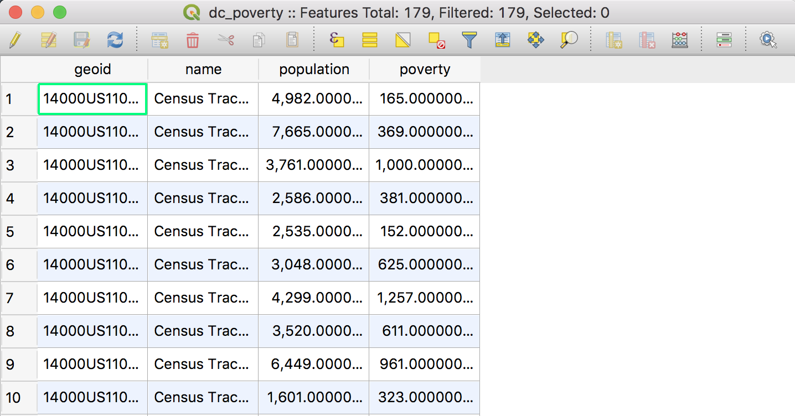Click poverty value 152.000000...
795x416 pixels.
pyautogui.click(x=425, y=232)
